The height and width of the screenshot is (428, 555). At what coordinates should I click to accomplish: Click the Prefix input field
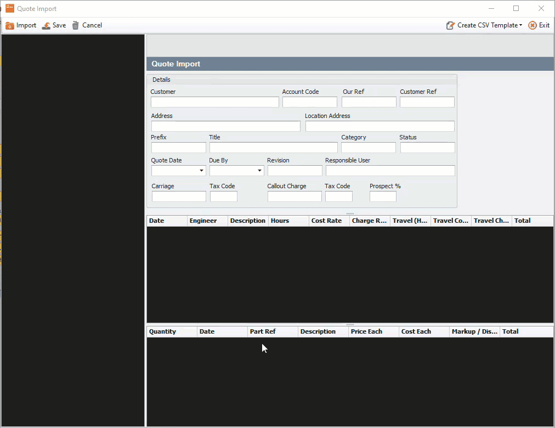tap(179, 148)
